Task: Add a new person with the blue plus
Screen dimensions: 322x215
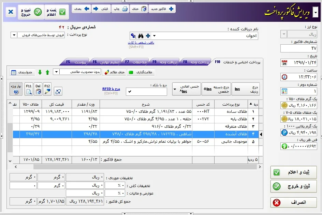Action: click(148, 36)
